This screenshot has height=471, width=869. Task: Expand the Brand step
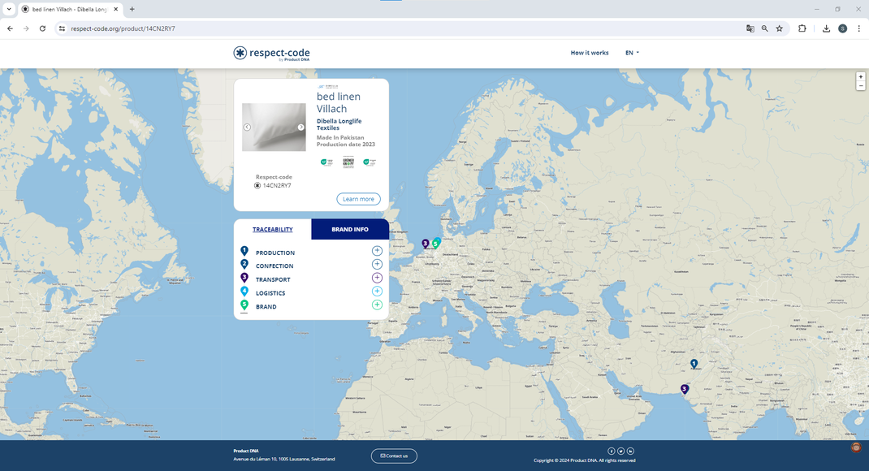(x=377, y=305)
